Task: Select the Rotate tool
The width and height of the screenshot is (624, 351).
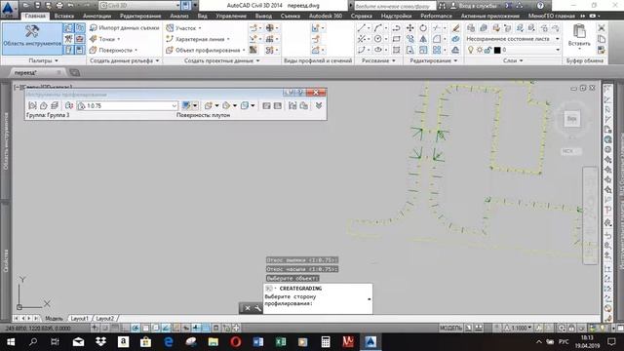Action: click(x=423, y=28)
